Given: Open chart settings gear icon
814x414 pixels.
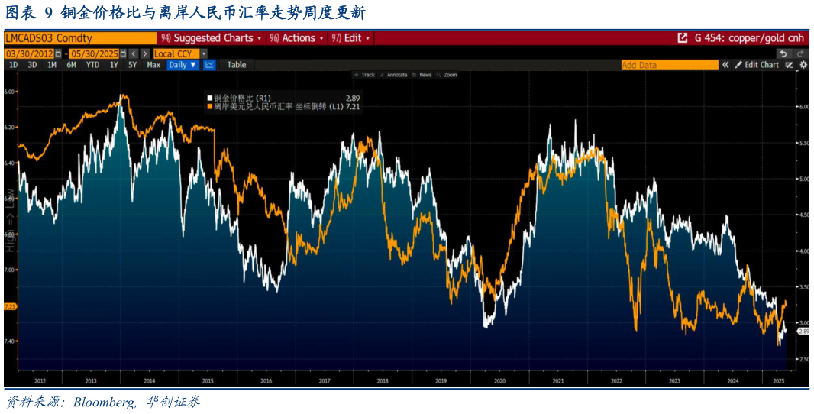Looking at the screenshot, I should tap(803, 65).
